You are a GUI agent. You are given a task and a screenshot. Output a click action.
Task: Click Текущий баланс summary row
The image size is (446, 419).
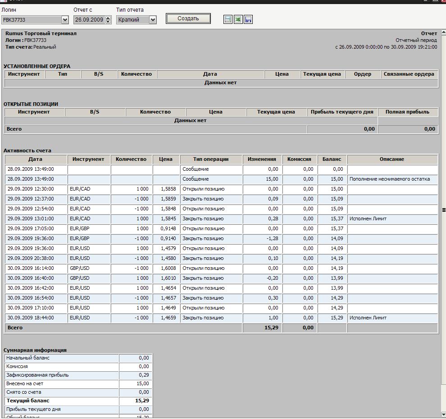coord(78,401)
